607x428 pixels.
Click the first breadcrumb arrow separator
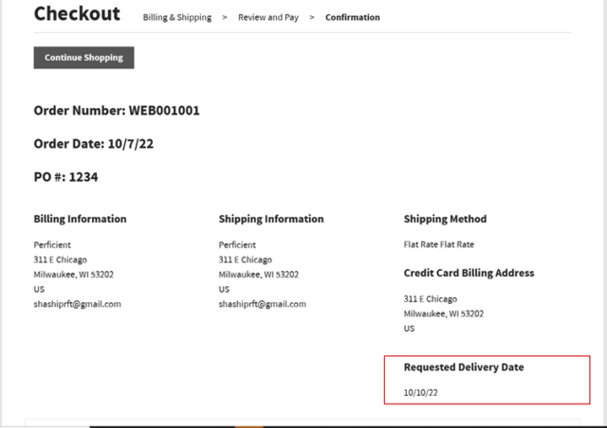pos(225,17)
